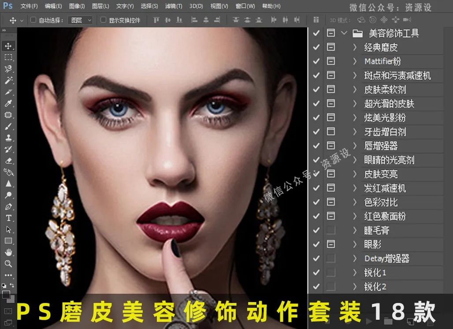Screen dimensions: 453x329
Task: Enable the 自动选择 checkbox
Action: 33,20
